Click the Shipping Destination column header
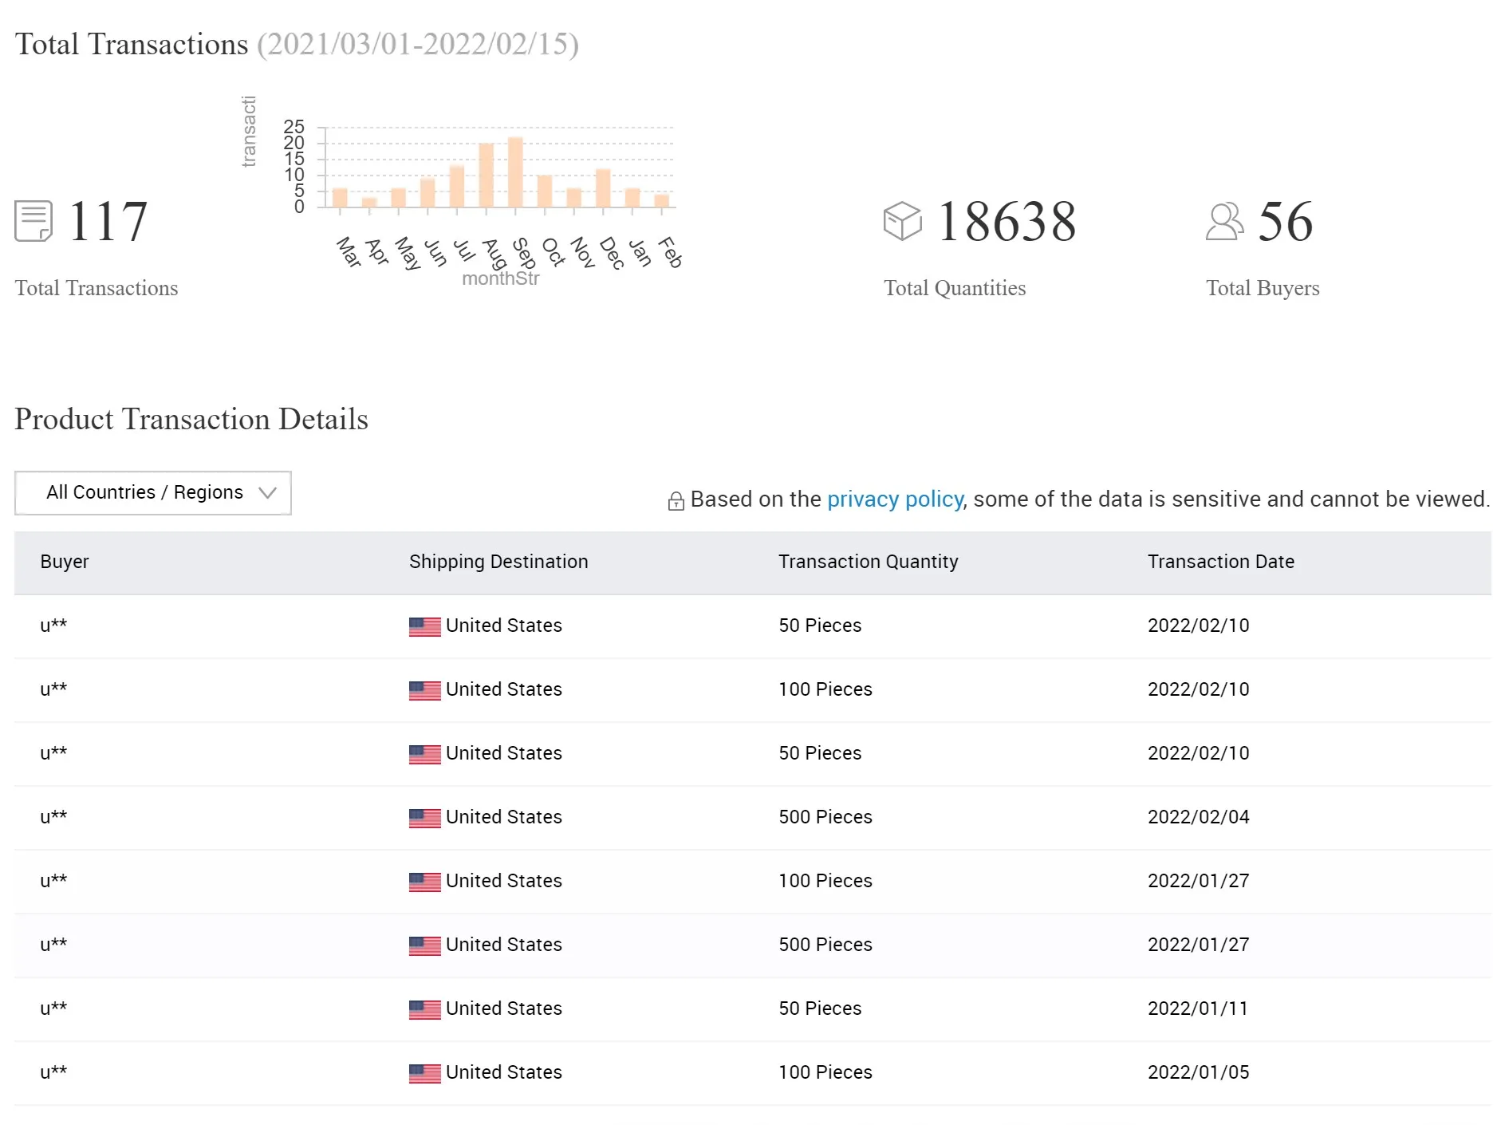 coord(498,562)
